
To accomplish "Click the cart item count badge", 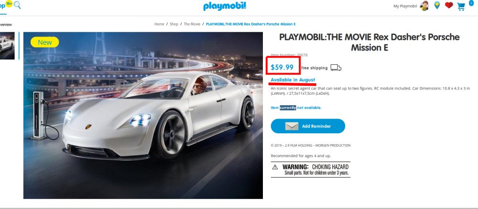I will pyautogui.click(x=471, y=3).
